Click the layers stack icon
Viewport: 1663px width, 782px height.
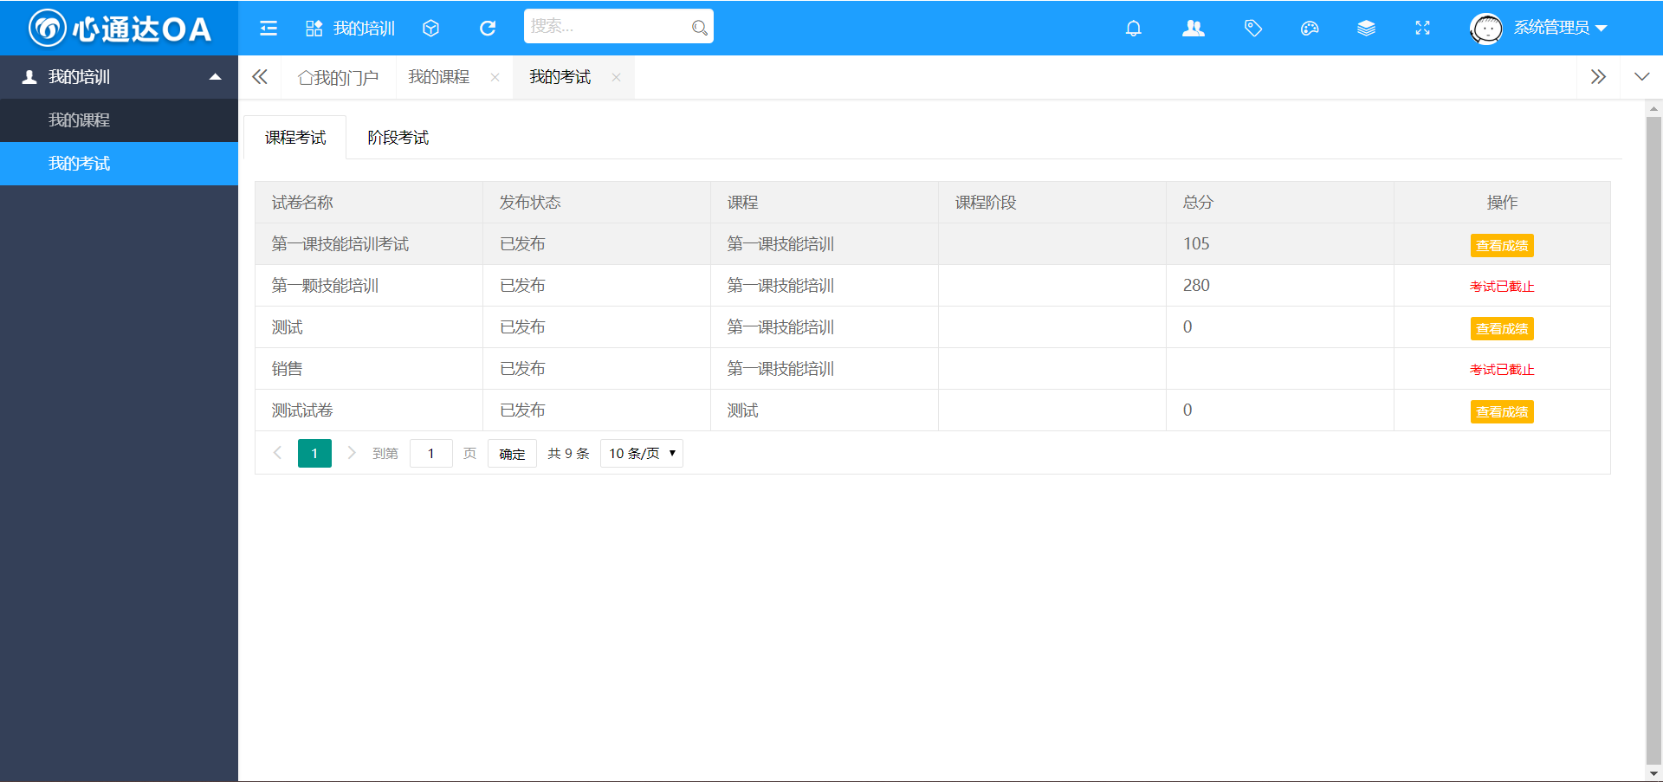tap(1366, 29)
